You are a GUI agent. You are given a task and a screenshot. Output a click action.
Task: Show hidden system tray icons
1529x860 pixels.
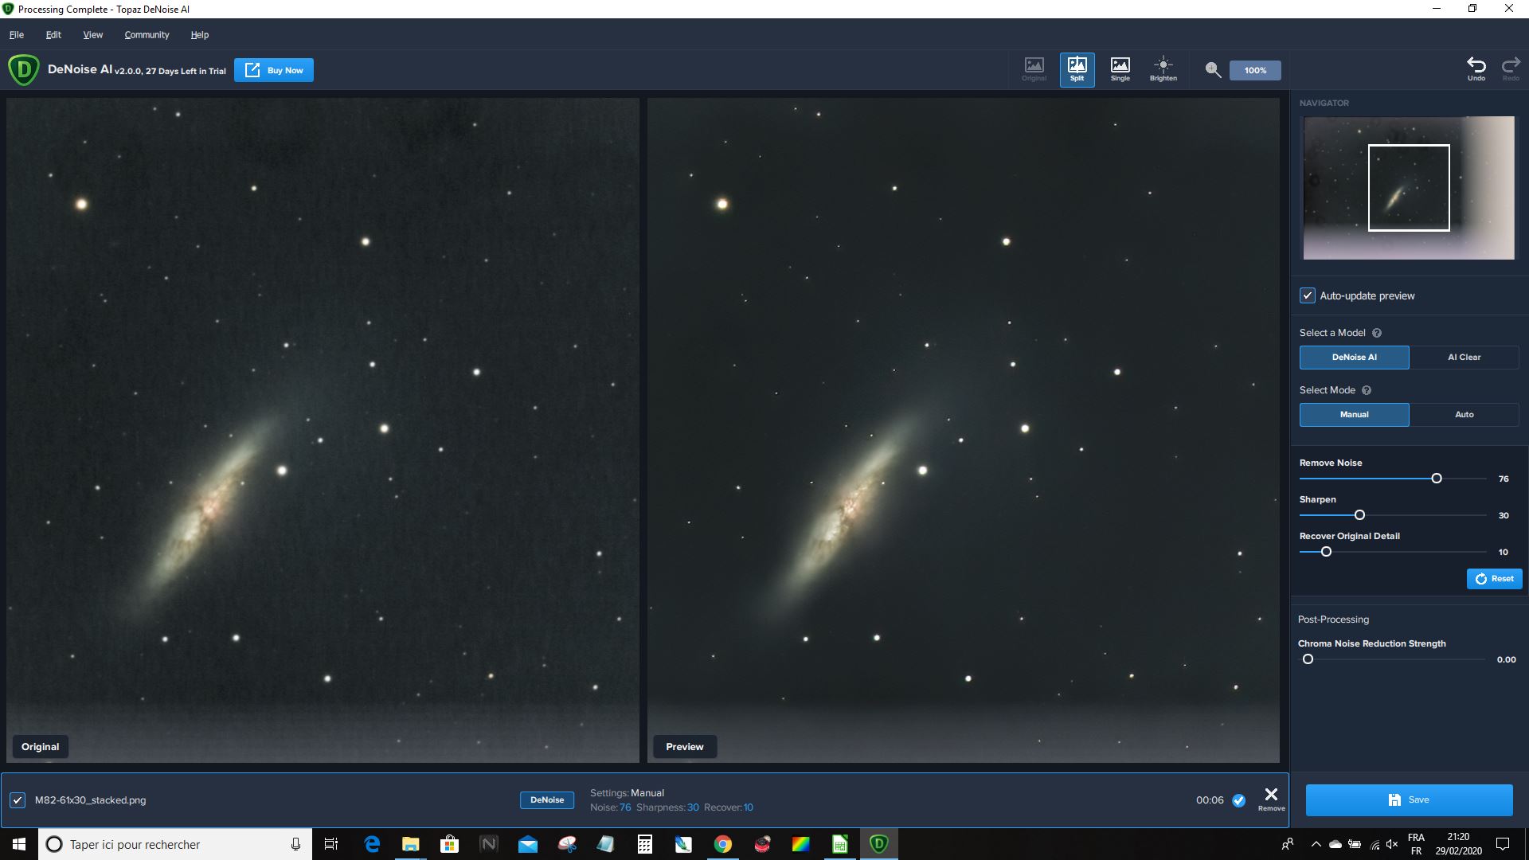tap(1316, 844)
